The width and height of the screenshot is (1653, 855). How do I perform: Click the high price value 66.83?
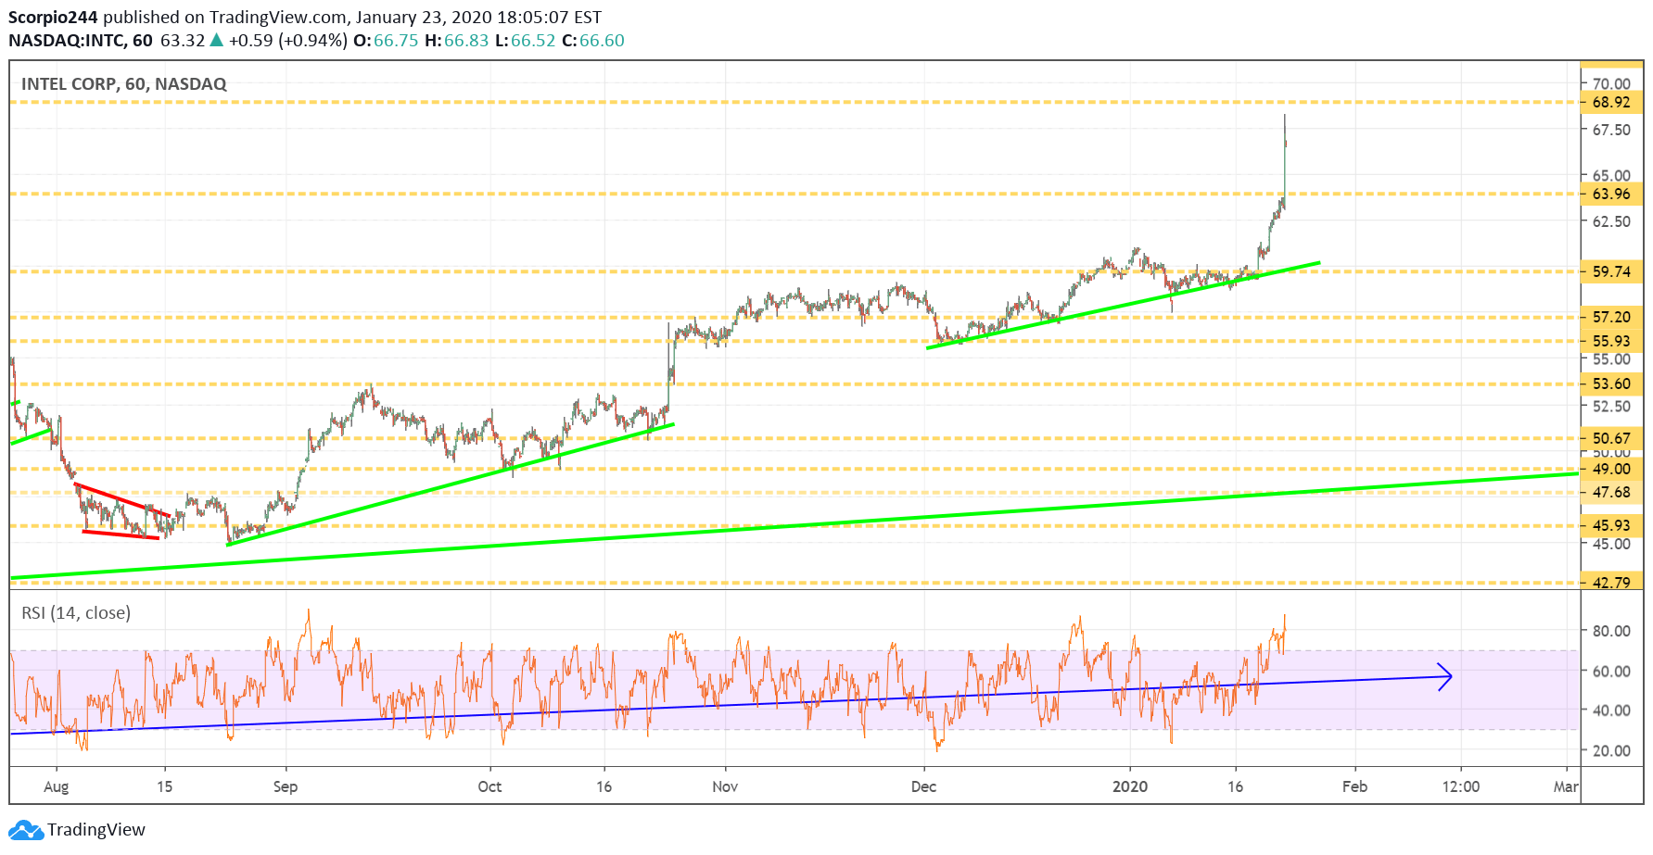click(x=466, y=41)
